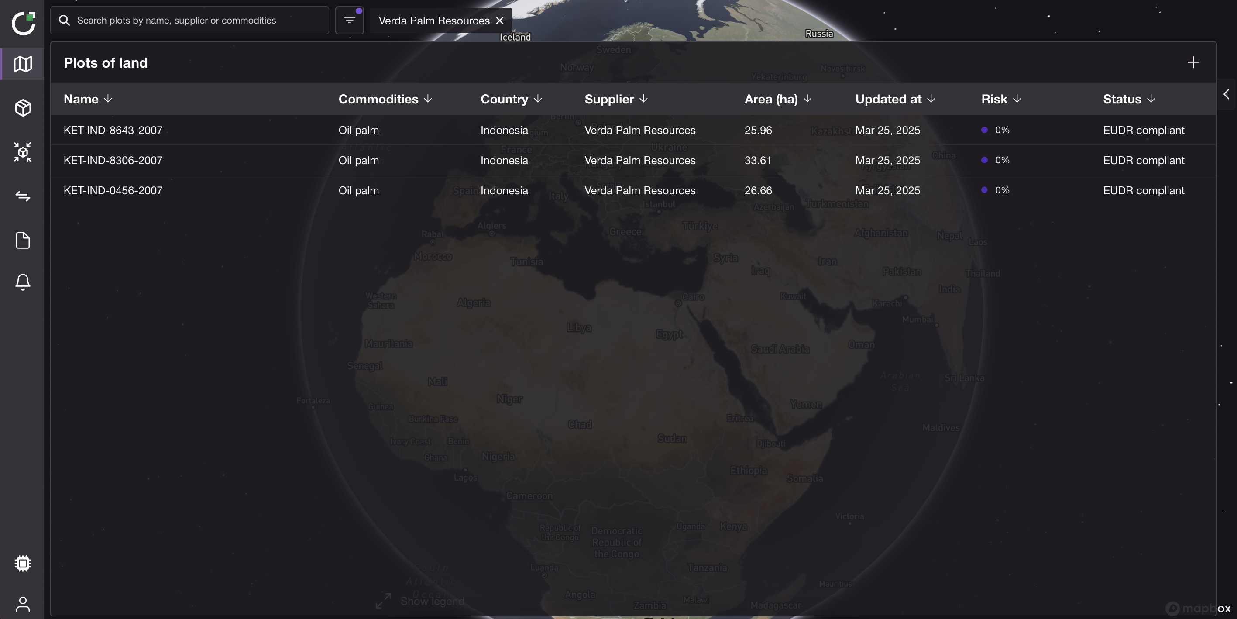Open the user profile icon
Screen dimensions: 1237x619
click(x=23, y=604)
